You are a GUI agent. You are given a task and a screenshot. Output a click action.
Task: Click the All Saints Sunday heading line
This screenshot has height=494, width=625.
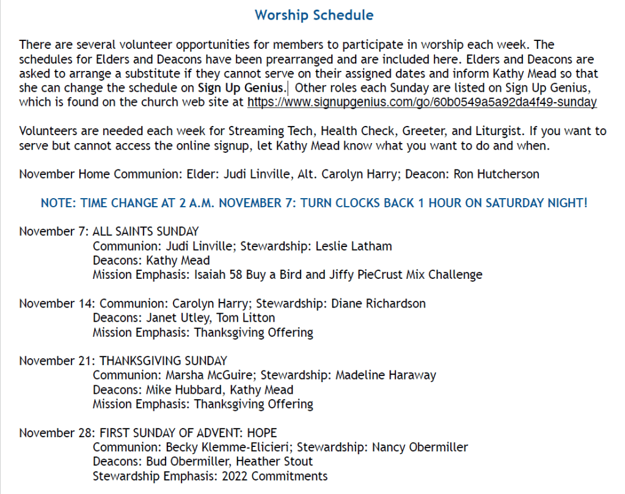(145, 232)
